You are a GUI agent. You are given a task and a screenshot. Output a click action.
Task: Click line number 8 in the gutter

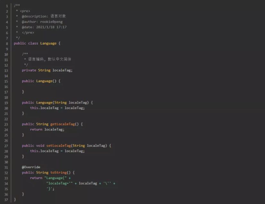coord(7,44)
